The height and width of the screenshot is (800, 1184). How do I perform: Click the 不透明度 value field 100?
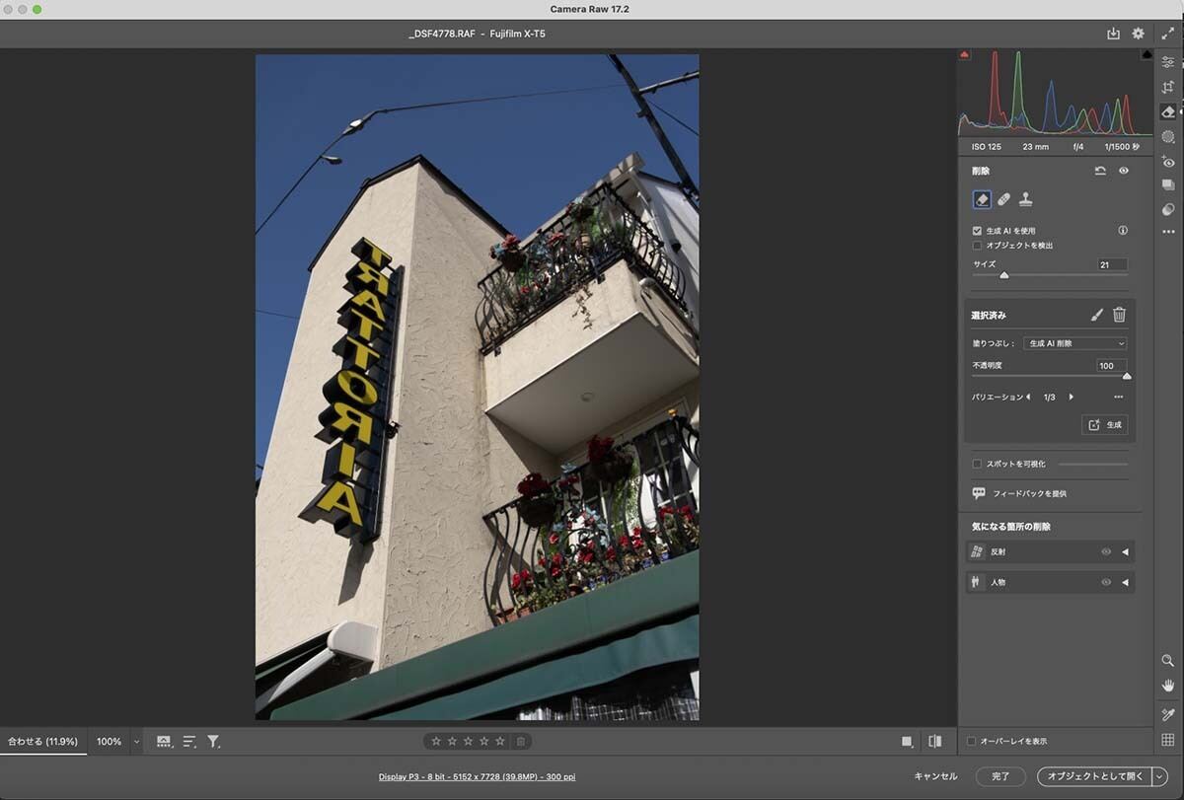(1112, 365)
